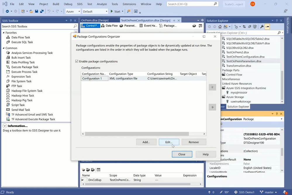Select the Send Mail Task

click(x=20, y=110)
